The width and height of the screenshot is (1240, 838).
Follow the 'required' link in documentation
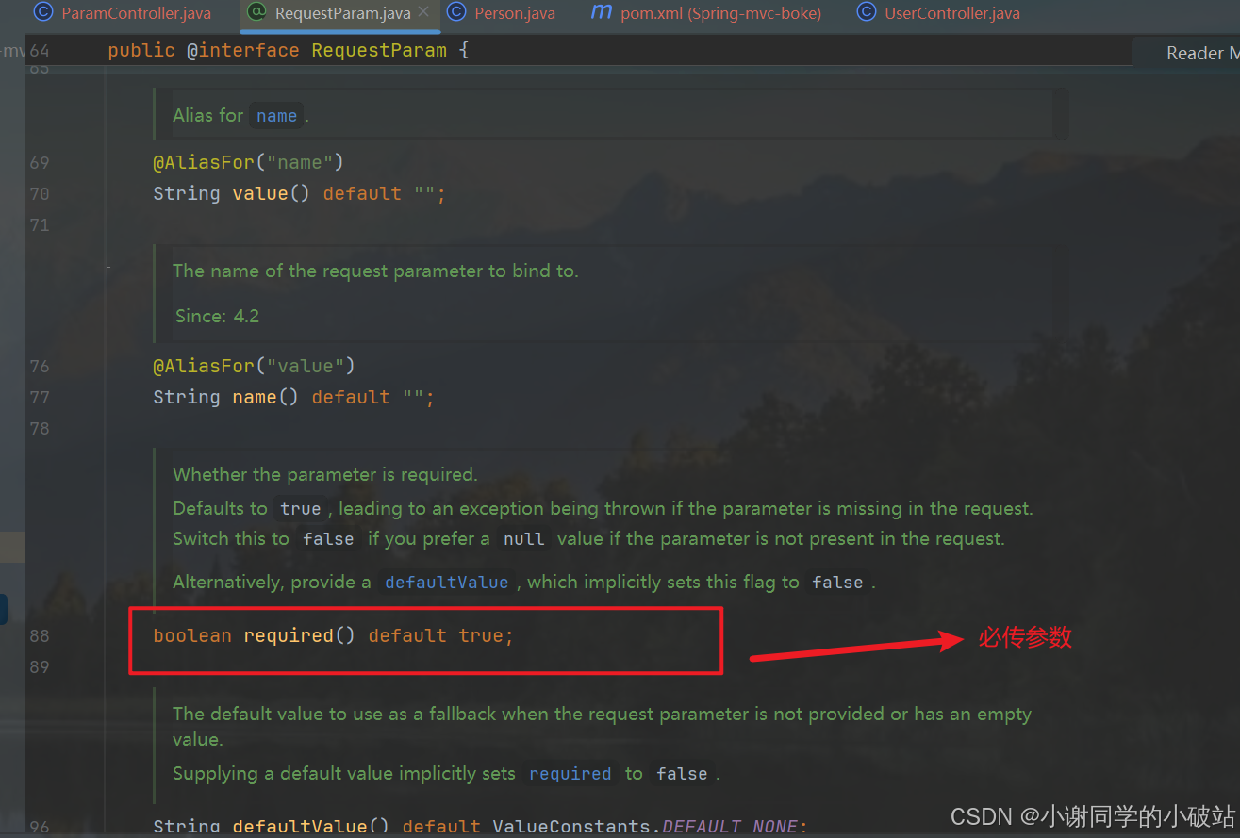pyautogui.click(x=570, y=774)
